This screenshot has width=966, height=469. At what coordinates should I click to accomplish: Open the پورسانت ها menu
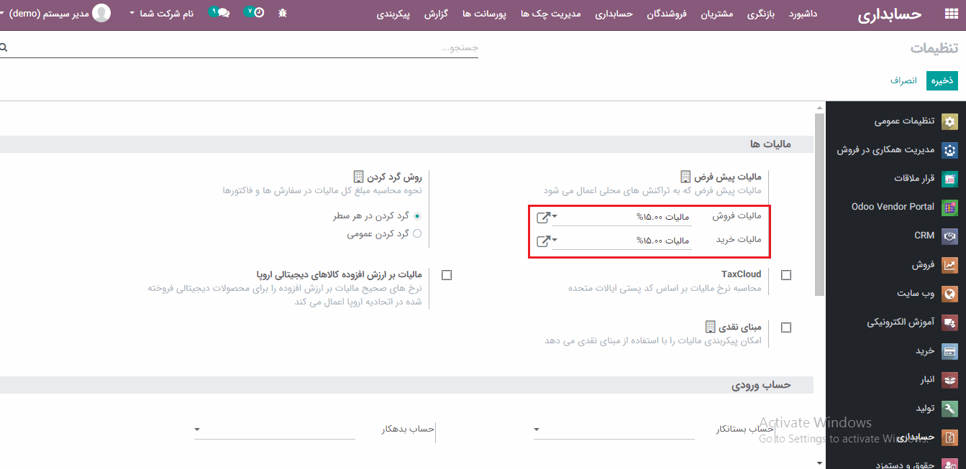pyautogui.click(x=484, y=14)
